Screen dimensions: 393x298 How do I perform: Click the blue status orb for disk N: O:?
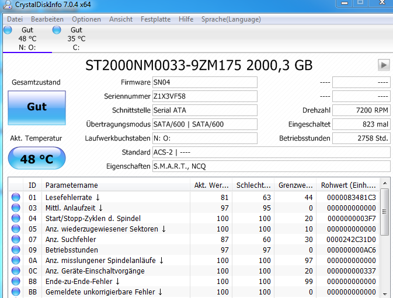coord(8,30)
